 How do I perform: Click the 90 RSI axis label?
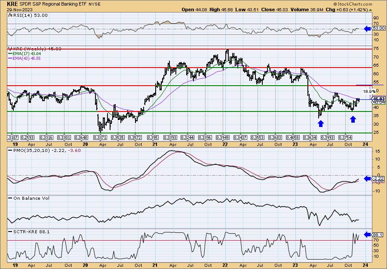(x=376, y=18)
